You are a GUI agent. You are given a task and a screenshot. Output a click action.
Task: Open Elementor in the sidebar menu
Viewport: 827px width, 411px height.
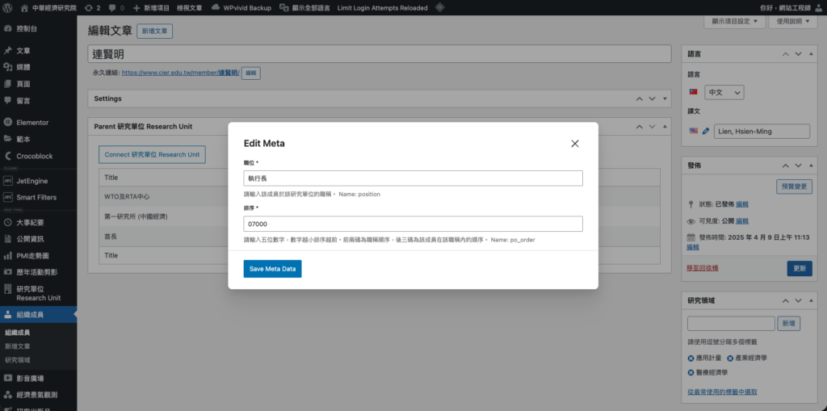click(x=32, y=123)
